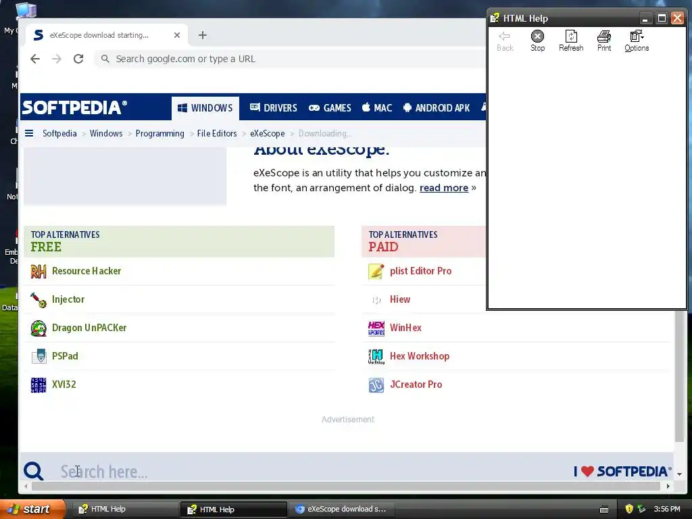Open the Windows Start menu
Viewport: 692px width, 519px height.
pyautogui.click(x=32, y=510)
